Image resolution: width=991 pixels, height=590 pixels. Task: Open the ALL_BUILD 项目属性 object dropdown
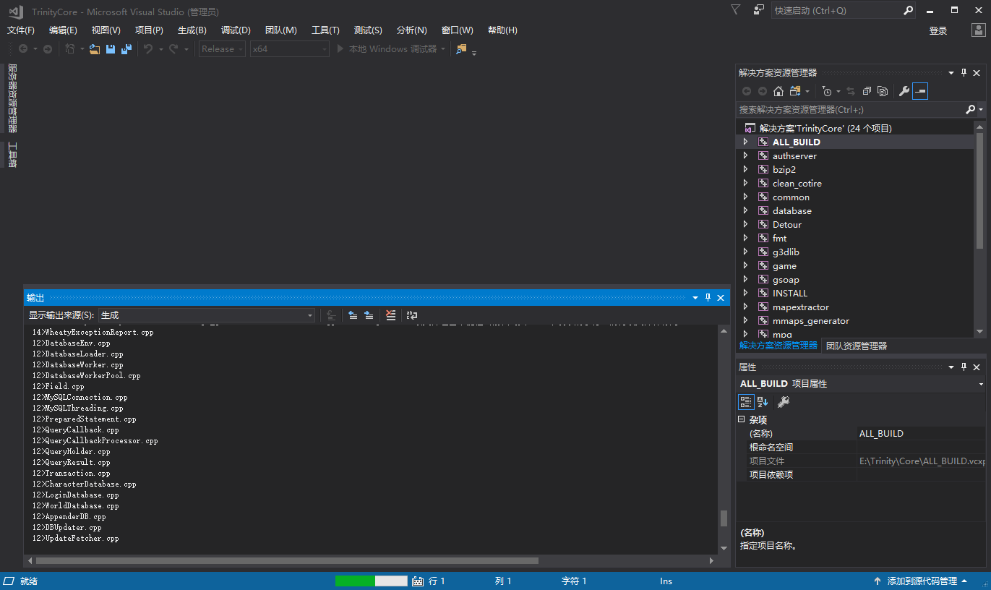coord(982,384)
